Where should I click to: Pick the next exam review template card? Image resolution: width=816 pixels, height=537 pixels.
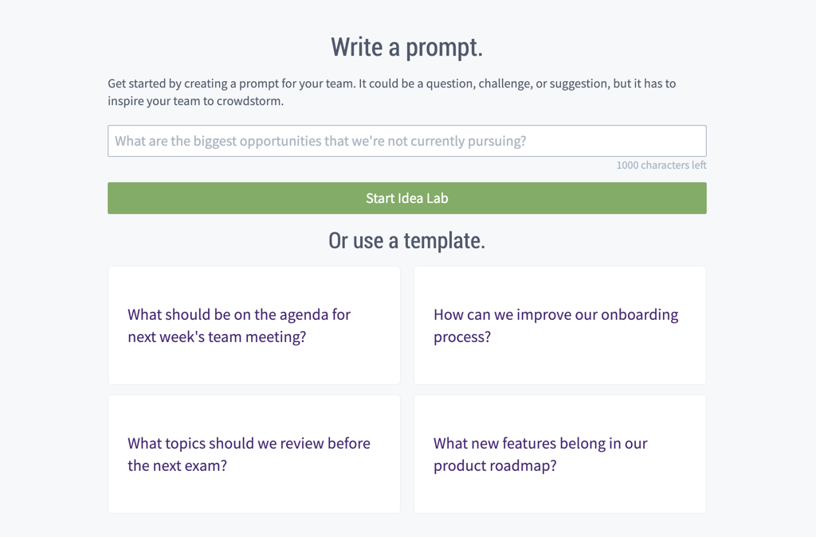click(x=254, y=454)
